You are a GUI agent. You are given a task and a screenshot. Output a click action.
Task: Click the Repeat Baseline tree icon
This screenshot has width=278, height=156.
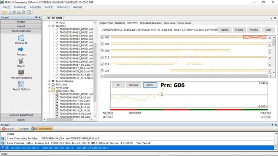click(53, 81)
